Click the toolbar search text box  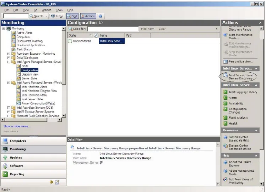click(x=16, y=16)
